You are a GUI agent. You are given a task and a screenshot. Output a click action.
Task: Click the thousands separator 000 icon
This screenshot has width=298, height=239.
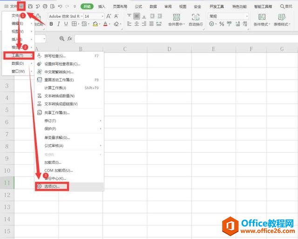pos(230,24)
